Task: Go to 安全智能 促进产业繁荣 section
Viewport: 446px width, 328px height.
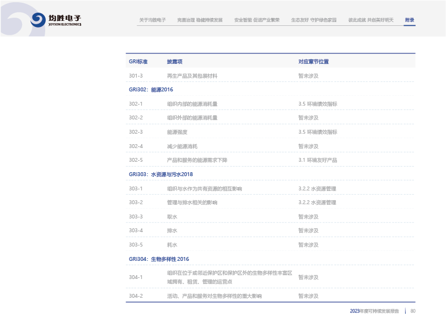Action: coord(256,20)
